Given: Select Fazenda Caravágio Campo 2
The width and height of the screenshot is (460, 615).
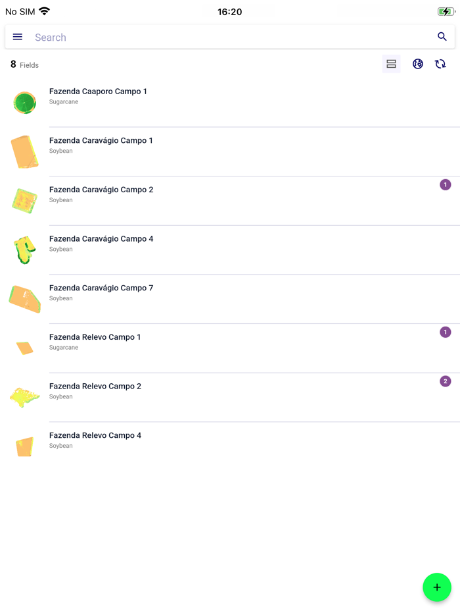Looking at the screenshot, I should (101, 190).
